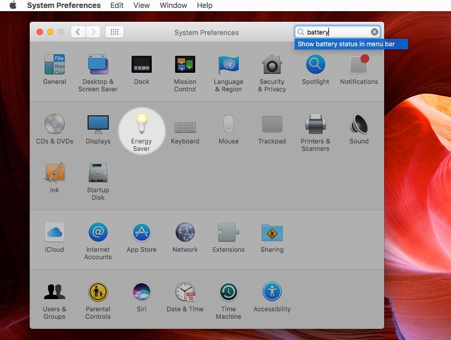Click the search magnifier icon
Image resolution: width=451 pixels, height=340 pixels.
coord(300,32)
